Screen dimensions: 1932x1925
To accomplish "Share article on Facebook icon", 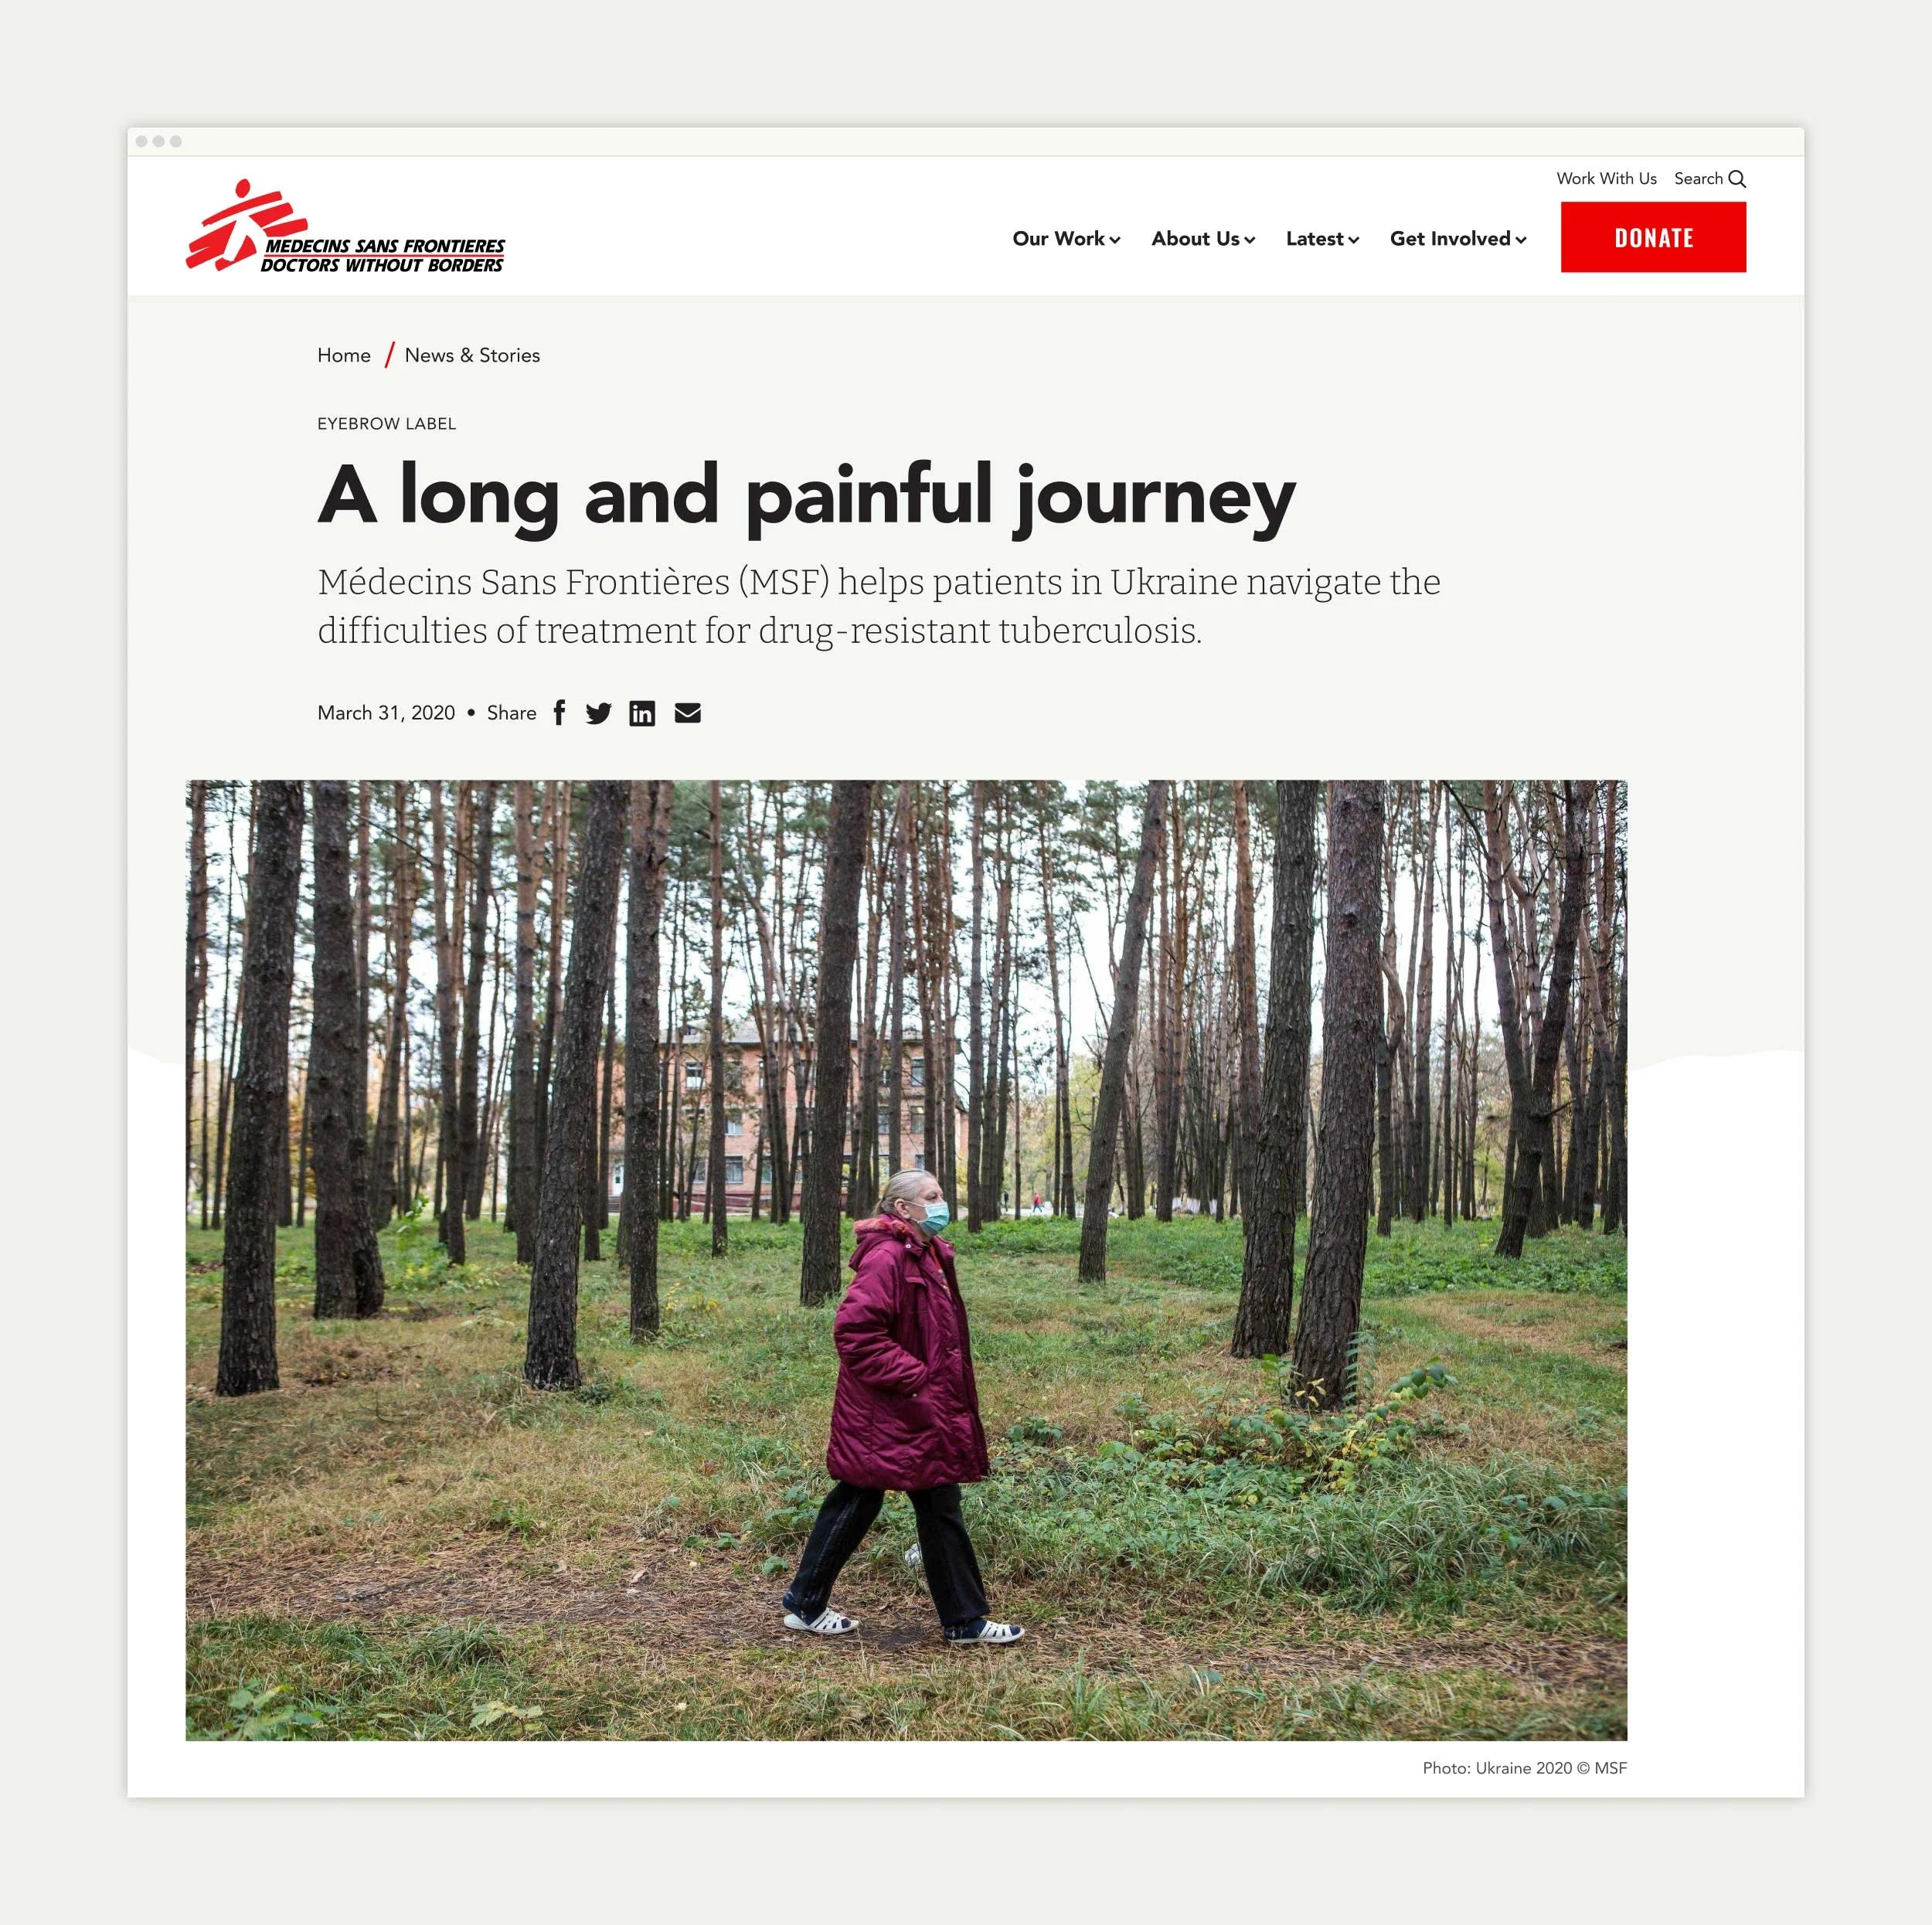I will 559,713.
